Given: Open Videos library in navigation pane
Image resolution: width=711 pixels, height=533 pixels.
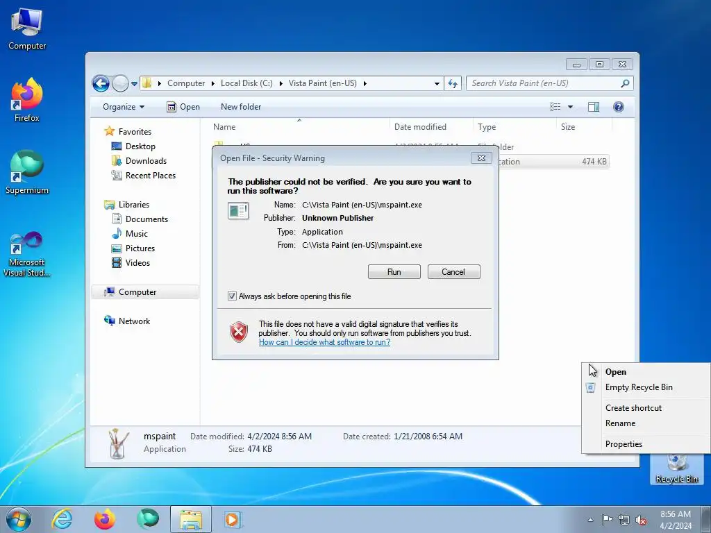Looking at the screenshot, I should tap(137, 263).
